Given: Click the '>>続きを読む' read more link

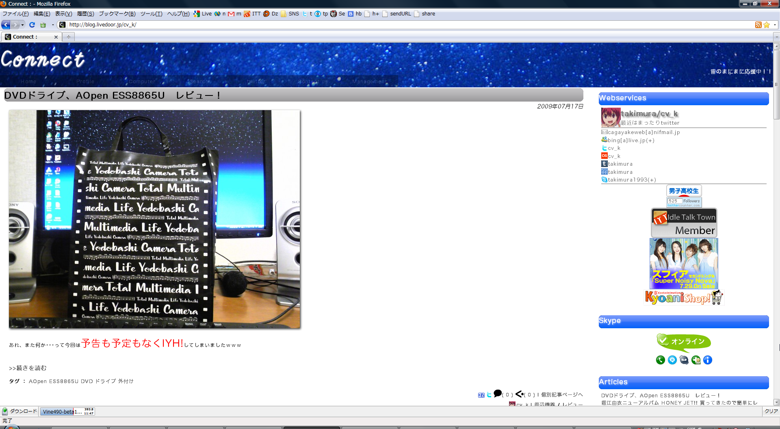Looking at the screenshot, I should pyautogui.click(x=28, y=368).
